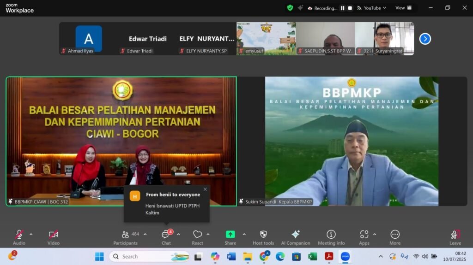The image size is (473, 265).
Task: Unmute the Audio microphone
Action: (19, 235)
